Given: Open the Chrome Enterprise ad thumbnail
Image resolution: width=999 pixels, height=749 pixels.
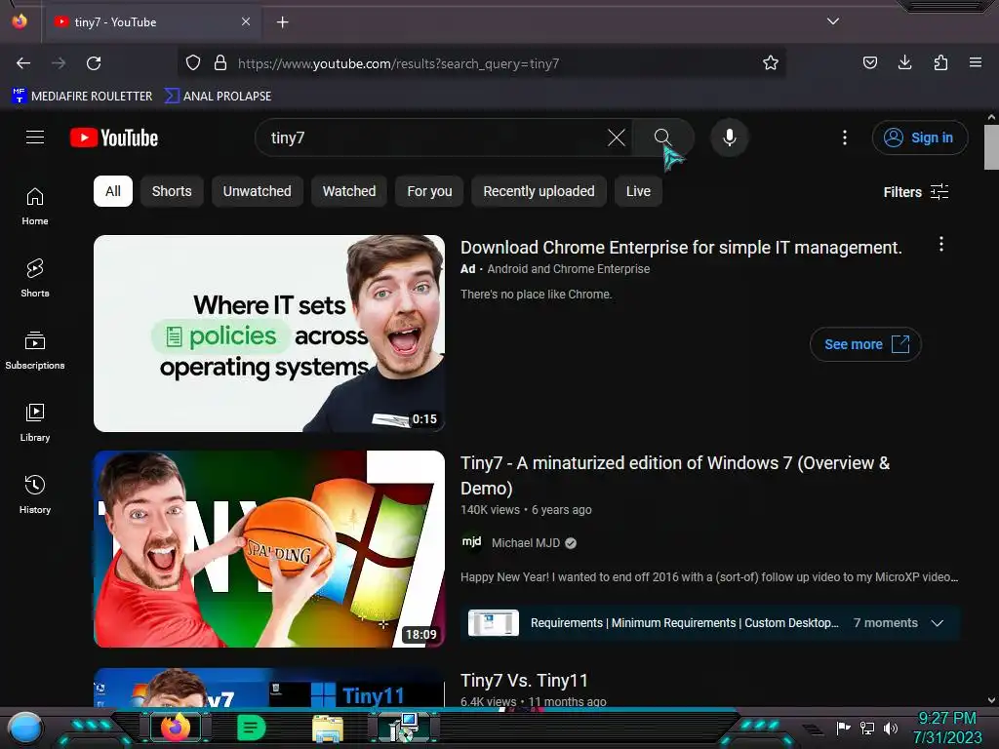Looking at the screenshot, I should pyautogui.click(x=269, y=334).
